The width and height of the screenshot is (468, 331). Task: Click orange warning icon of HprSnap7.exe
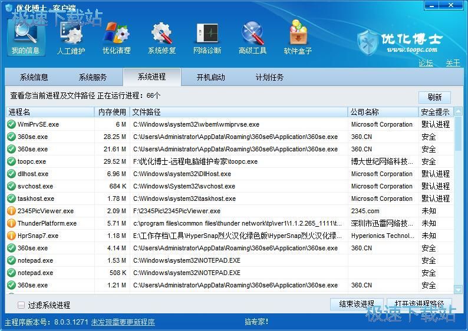click(x=11, y=236)
